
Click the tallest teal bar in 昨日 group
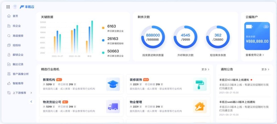92,37
